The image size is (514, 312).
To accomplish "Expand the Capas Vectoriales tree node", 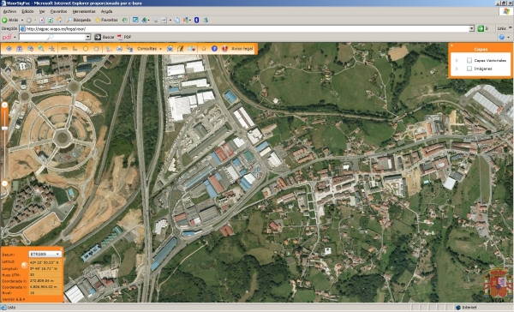I will pos(457,60).
